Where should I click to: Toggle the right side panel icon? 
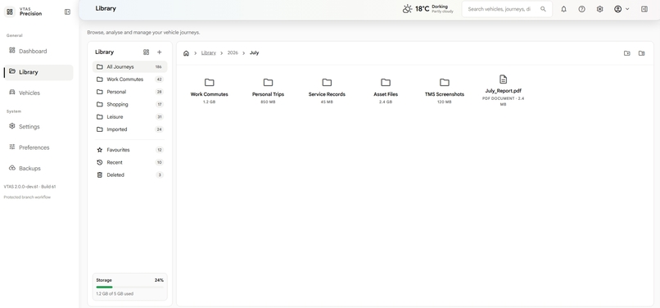pyautogui.click(x=644, y=9)
